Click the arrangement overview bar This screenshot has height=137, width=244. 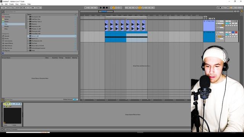[x=157, y=11]
